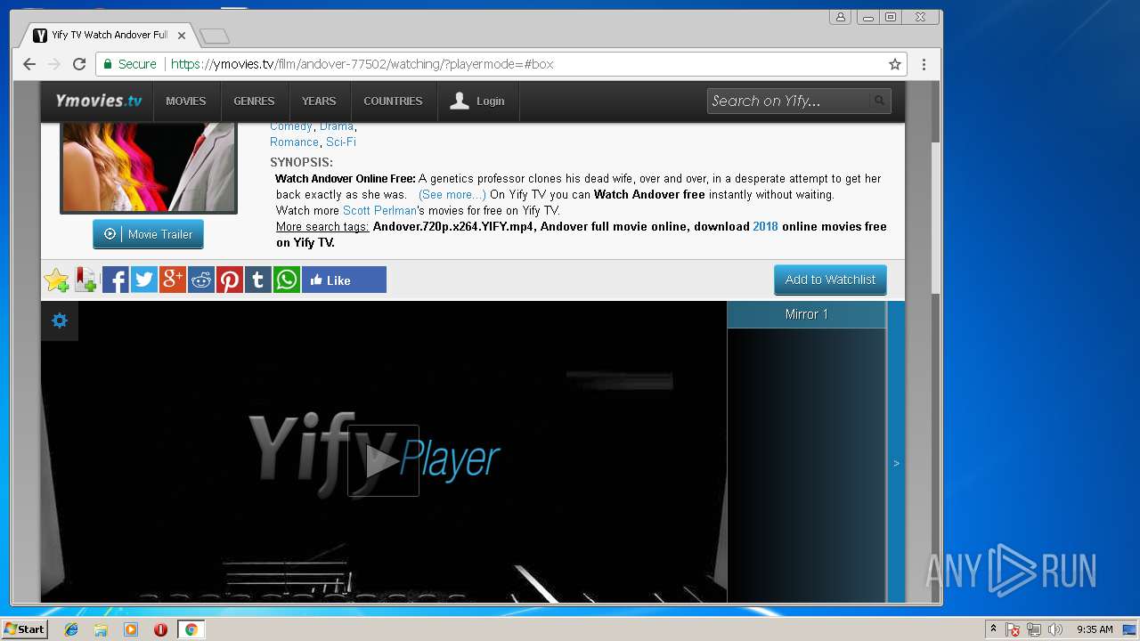1140x641 pixels.
Task: Open the COUNTRIES menu
Action: pos(393,101)
